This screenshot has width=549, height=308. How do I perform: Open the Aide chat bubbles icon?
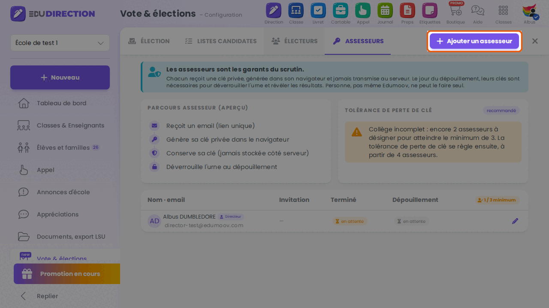click(x=477, y=10)
